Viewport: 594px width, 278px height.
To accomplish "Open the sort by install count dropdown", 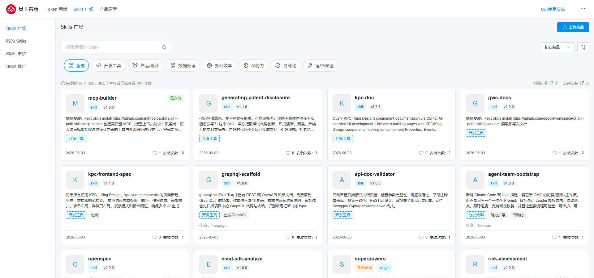I will (558, 47).
